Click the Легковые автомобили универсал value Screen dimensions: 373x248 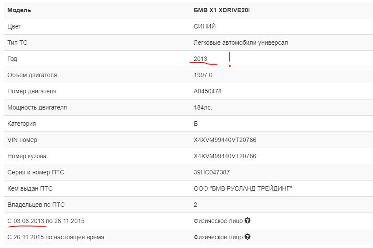coord(241,43)
